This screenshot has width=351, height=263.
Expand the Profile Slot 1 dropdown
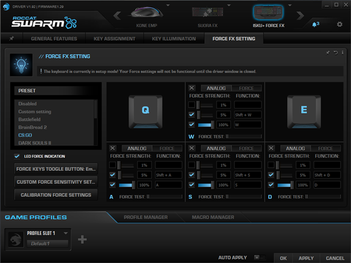(x=65, y=233)
